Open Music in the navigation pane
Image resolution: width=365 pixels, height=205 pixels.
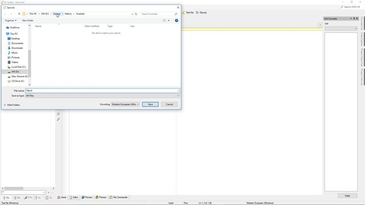click(x=14, y=53)
